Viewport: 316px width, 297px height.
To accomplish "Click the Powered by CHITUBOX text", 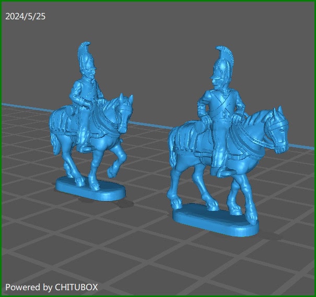I will click(x=52, y=287).
